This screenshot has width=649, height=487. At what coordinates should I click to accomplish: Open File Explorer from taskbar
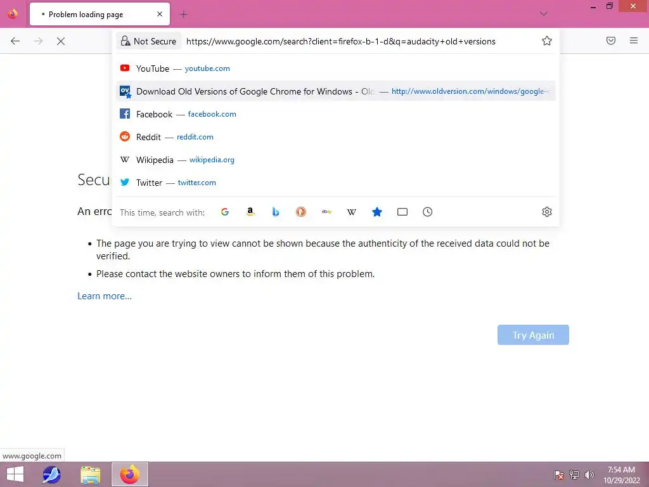(90, 474)
